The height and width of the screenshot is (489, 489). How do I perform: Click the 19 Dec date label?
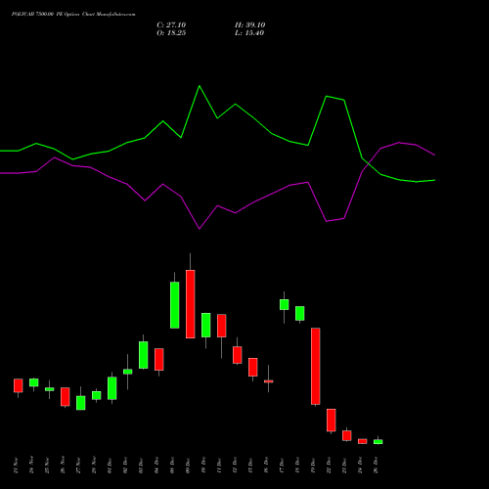pos(313,466)
